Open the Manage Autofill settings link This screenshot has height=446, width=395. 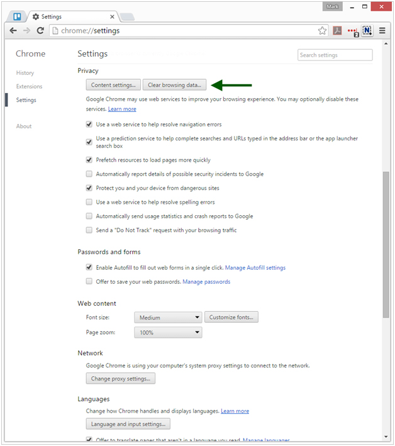point(255,268)
